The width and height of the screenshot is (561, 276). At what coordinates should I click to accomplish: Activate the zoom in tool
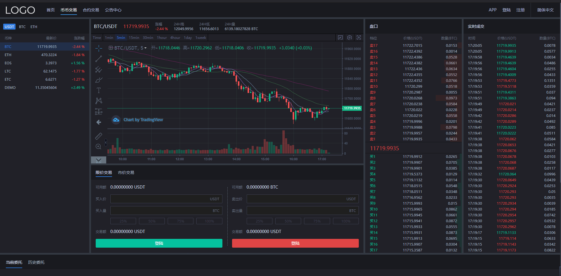click(x=99, y=146)
